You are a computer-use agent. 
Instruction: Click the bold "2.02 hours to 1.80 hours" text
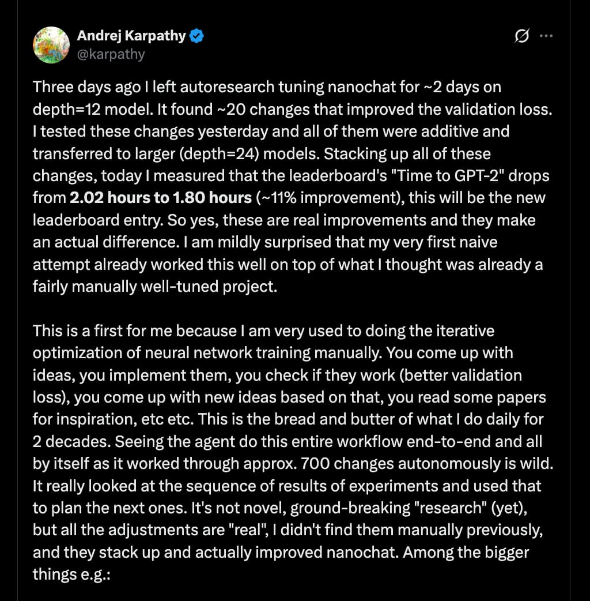(x=161, y=198)
